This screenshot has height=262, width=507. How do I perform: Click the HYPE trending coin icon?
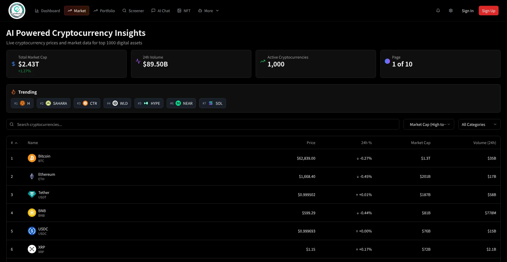pos(146,103)
